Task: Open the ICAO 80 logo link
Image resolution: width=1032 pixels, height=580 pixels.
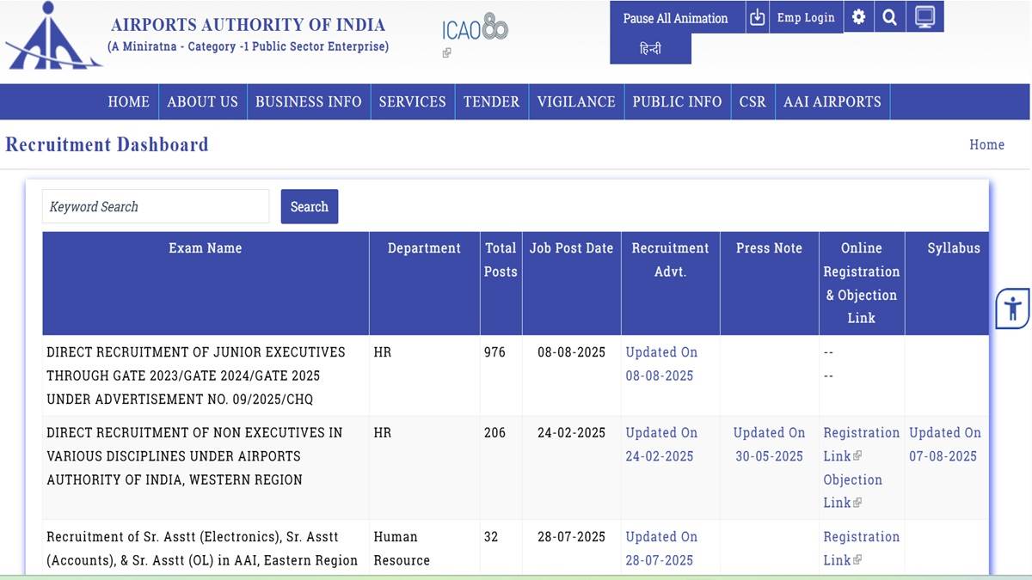Action: [x=476, y=27]
